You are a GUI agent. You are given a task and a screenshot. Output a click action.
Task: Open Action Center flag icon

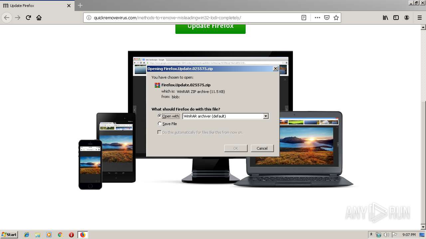(x=394, y=235)
